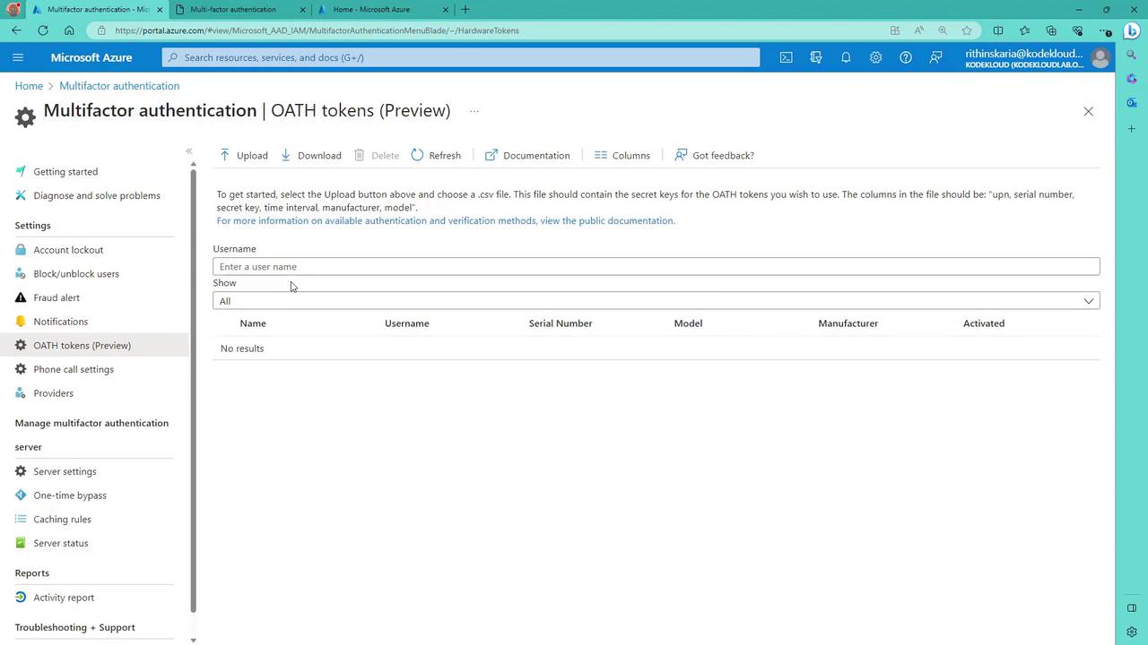Click the Microsoft Azure logo text
Image resolution: width=1148 pixels, height=645 pixels.
tap(91, 57)
